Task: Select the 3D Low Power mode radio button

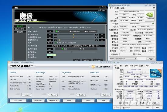Action: 70,31
